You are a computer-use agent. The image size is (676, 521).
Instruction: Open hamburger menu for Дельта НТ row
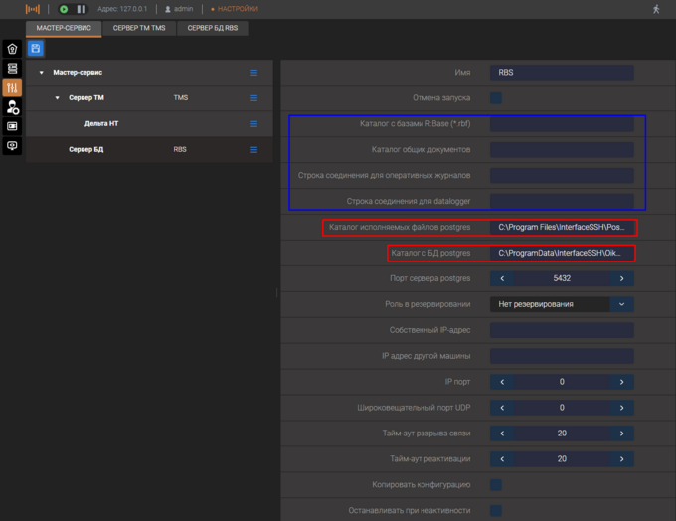(253, 124)
